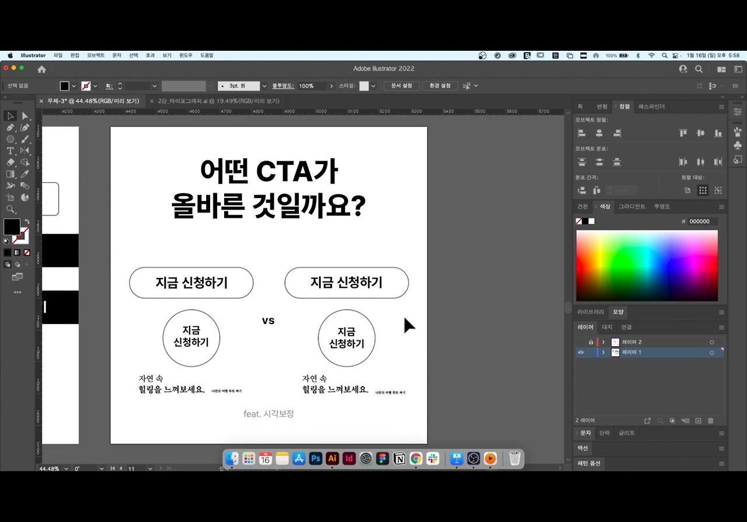Expand the 레이어 1 layer contents
The width and height of the screenshot is (747, 522).
(603, 353)
